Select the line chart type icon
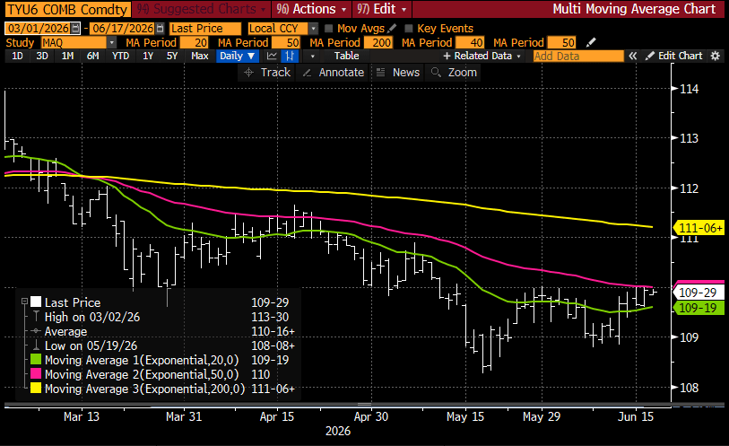The width and height of the screenshot is (729, 446). coord(272,57)
